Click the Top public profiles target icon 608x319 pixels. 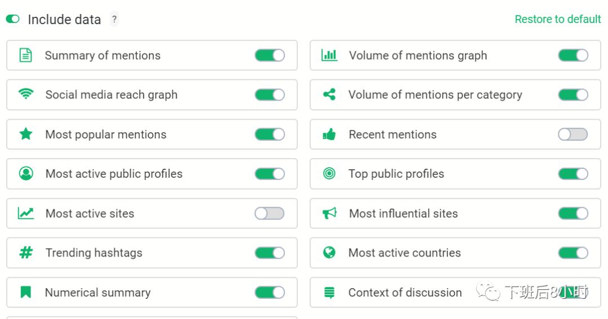coord(329,173)
